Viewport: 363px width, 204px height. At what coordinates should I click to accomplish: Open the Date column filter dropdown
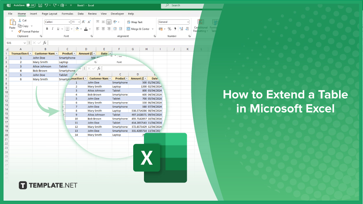[110, 54]
